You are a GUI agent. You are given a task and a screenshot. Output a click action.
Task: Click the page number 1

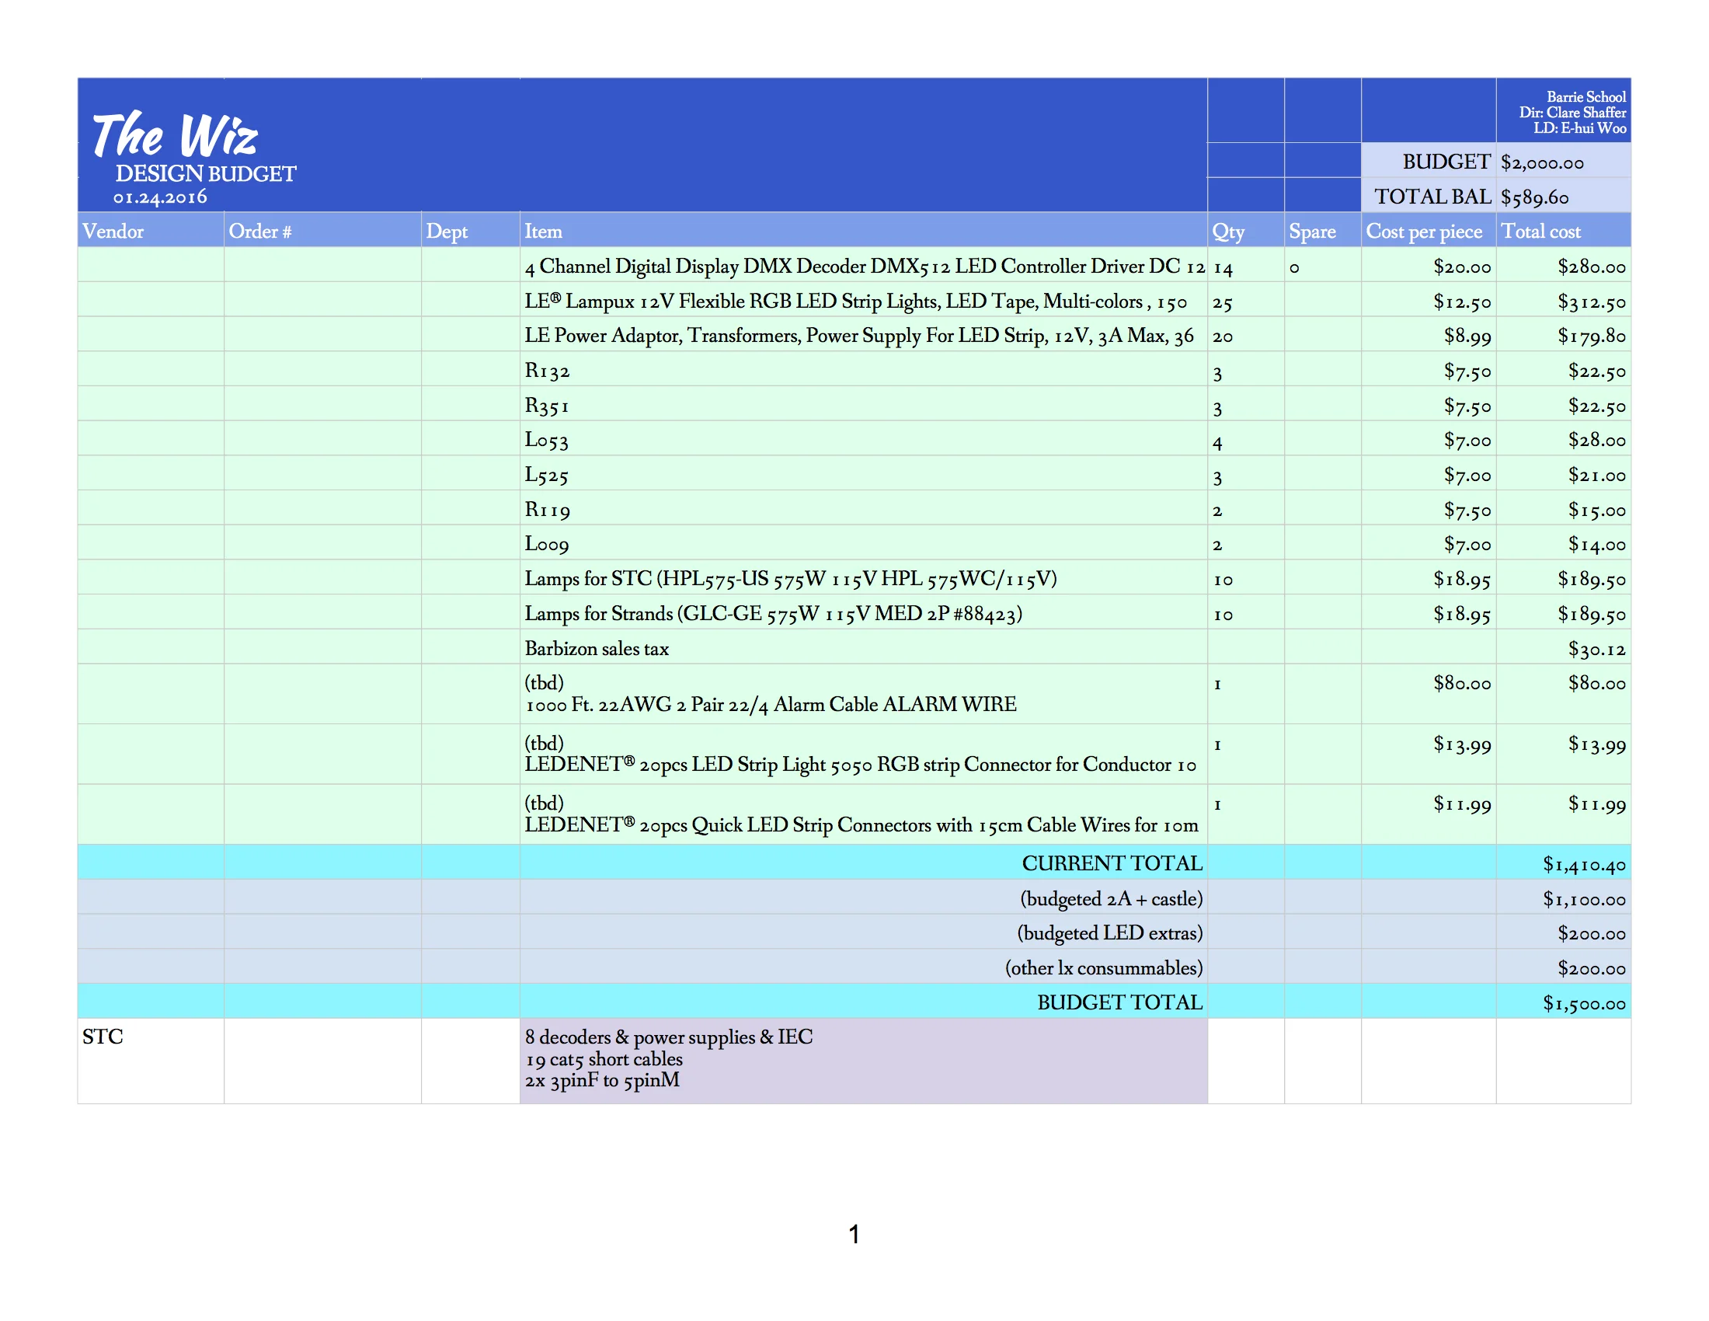pyautogui.click(x=854, y=1234)
